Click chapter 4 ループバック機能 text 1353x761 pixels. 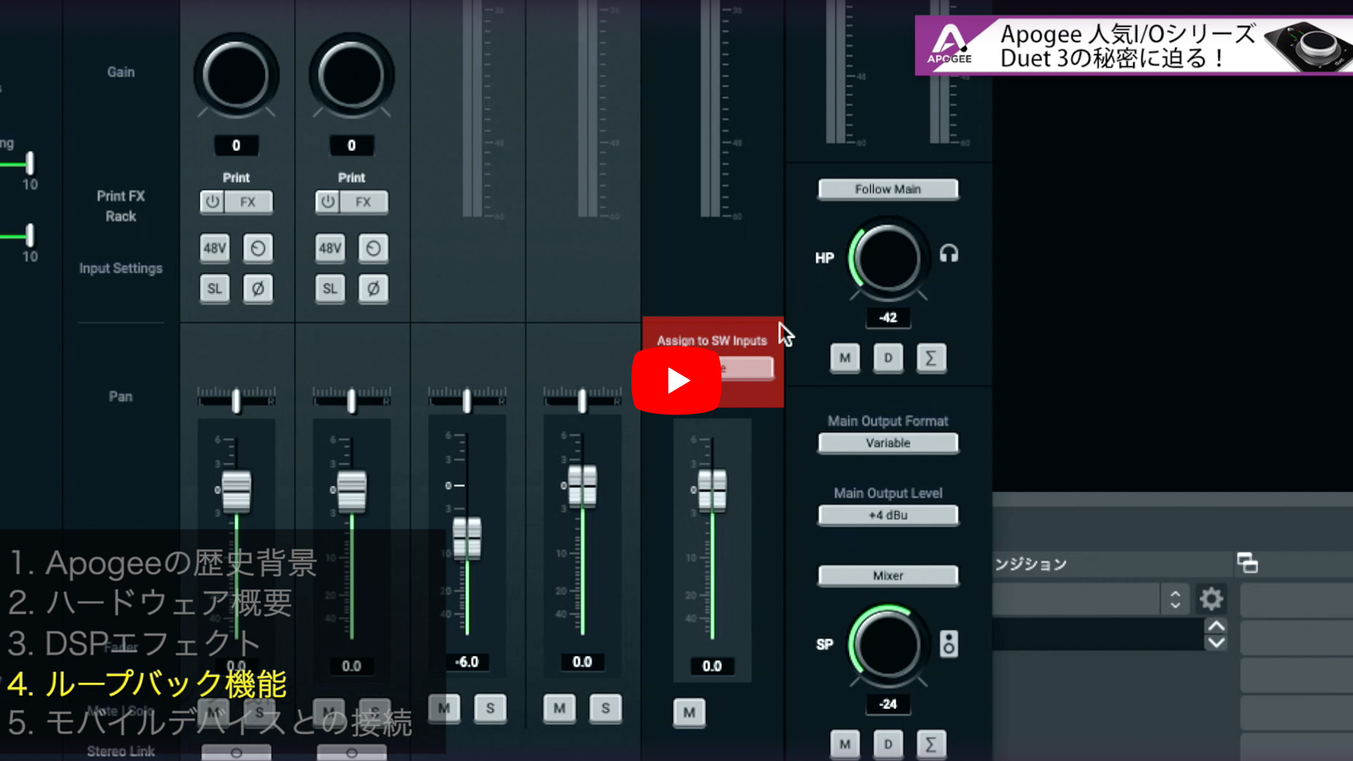[147, 683]
